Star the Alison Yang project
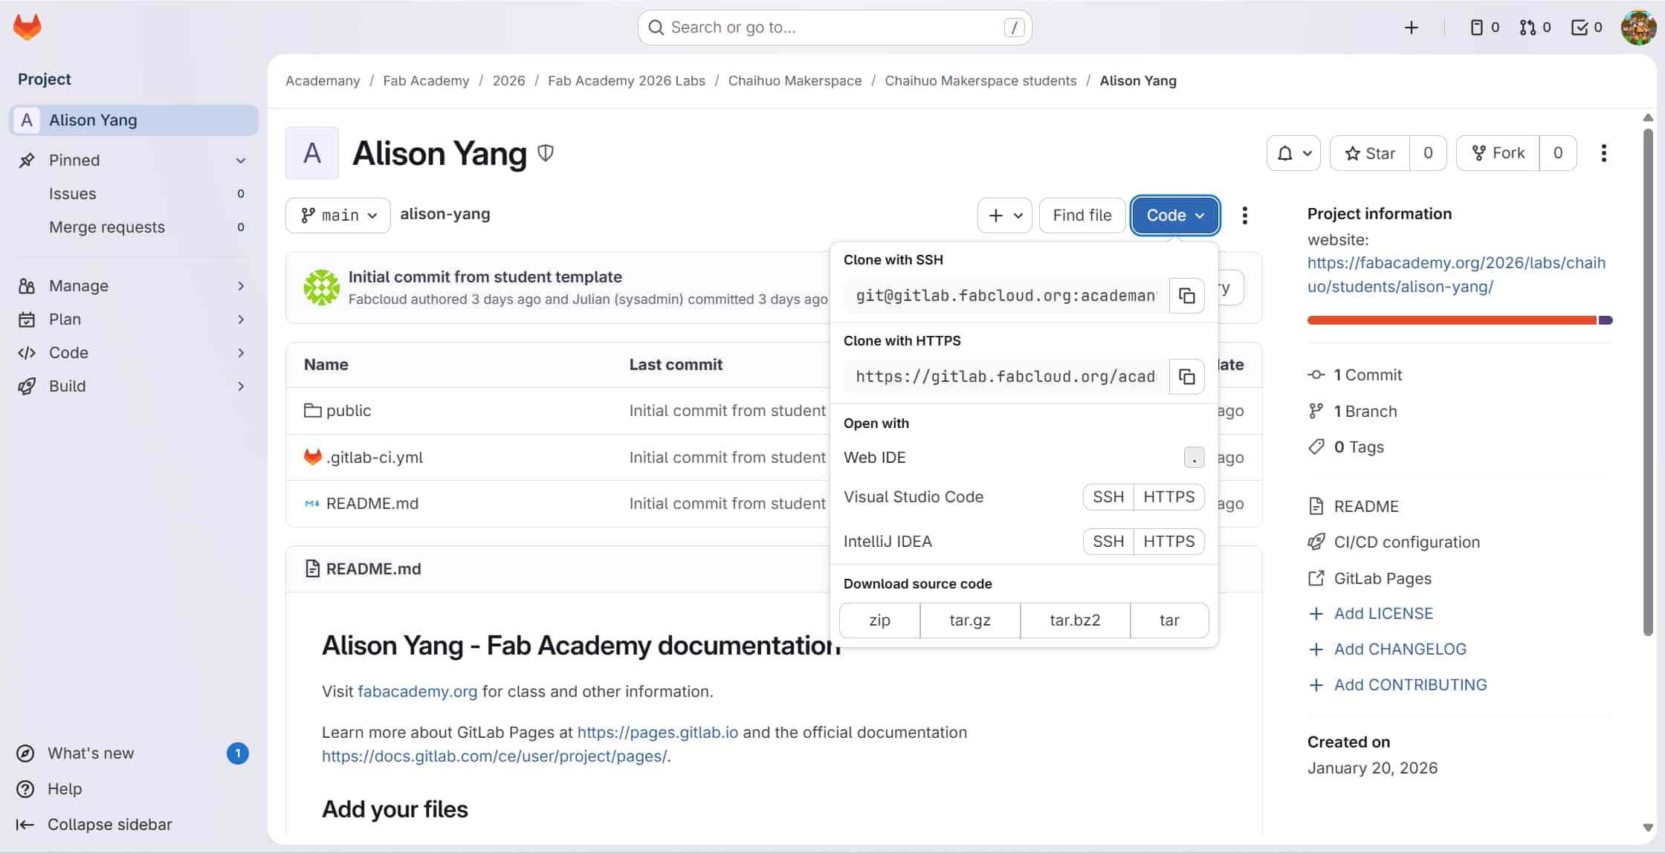Viewport: 1665px width, 853px height. coord(1370,153)
